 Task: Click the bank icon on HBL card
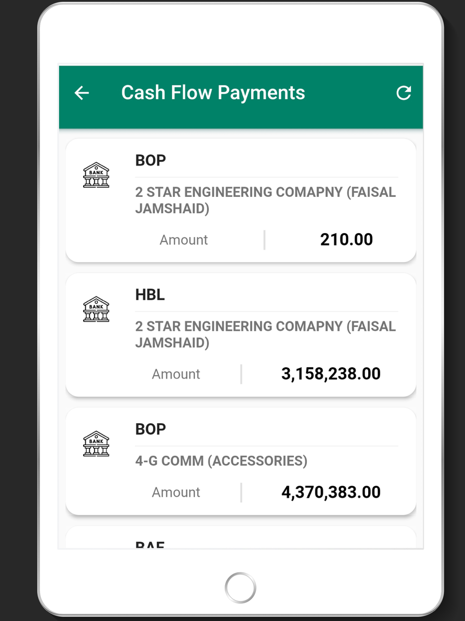96,310
